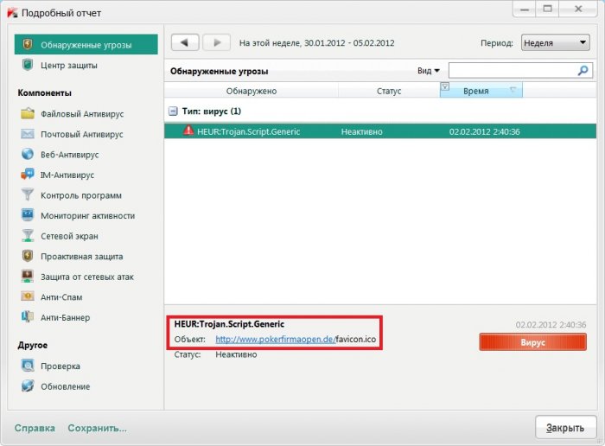Click the bold HEUR:Trojan.Script.Generic details heading
The image size is (605, 446).
pos(229,324)
